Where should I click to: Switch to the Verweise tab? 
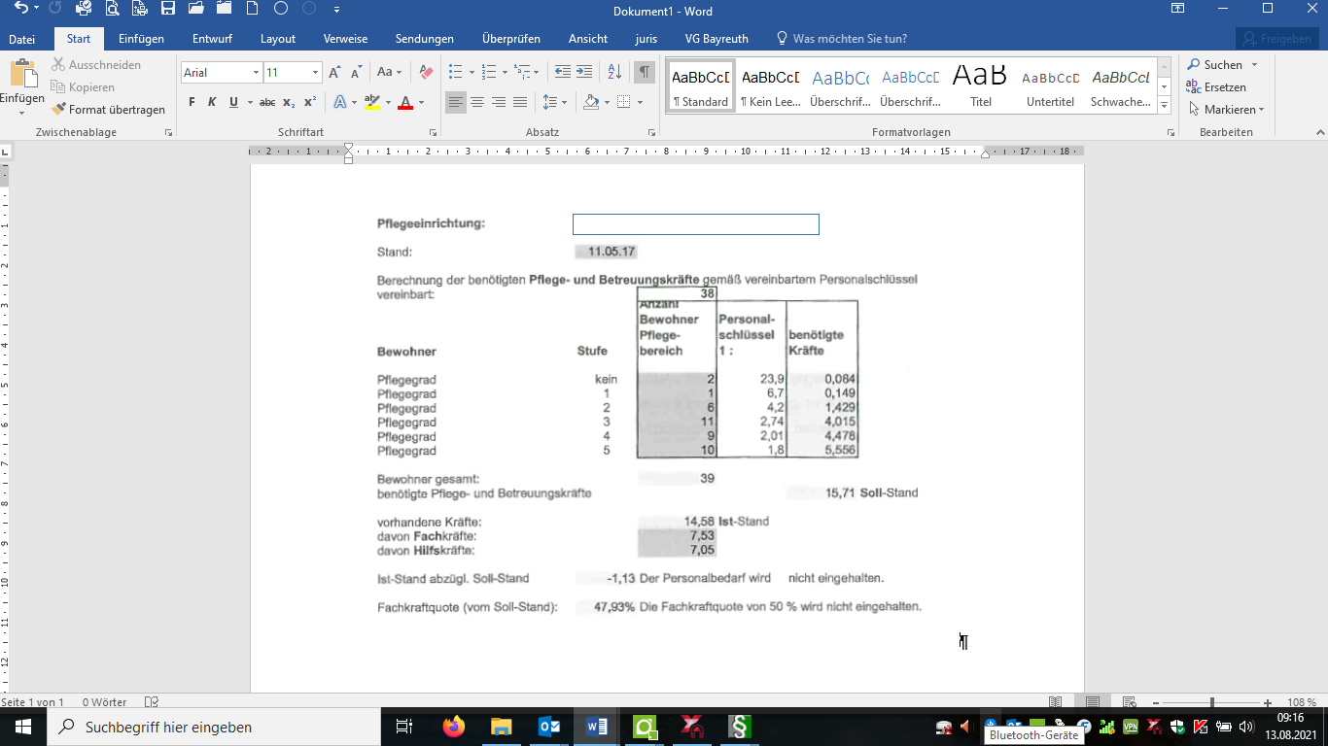point(345,39)
